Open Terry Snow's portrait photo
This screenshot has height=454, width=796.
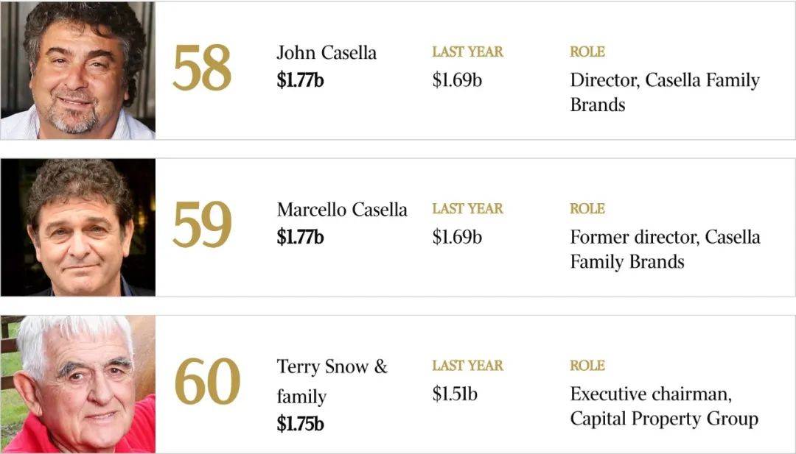coord(77,384)
